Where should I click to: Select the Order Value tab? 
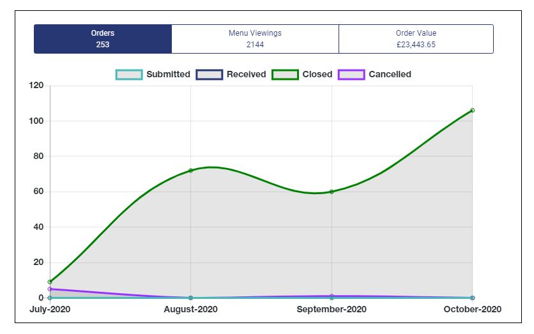pos(416,39)
